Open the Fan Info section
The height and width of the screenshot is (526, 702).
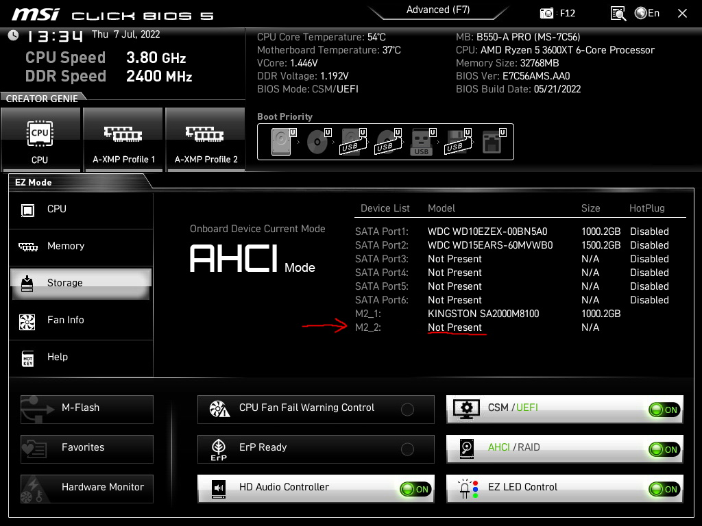click(81, 321)
